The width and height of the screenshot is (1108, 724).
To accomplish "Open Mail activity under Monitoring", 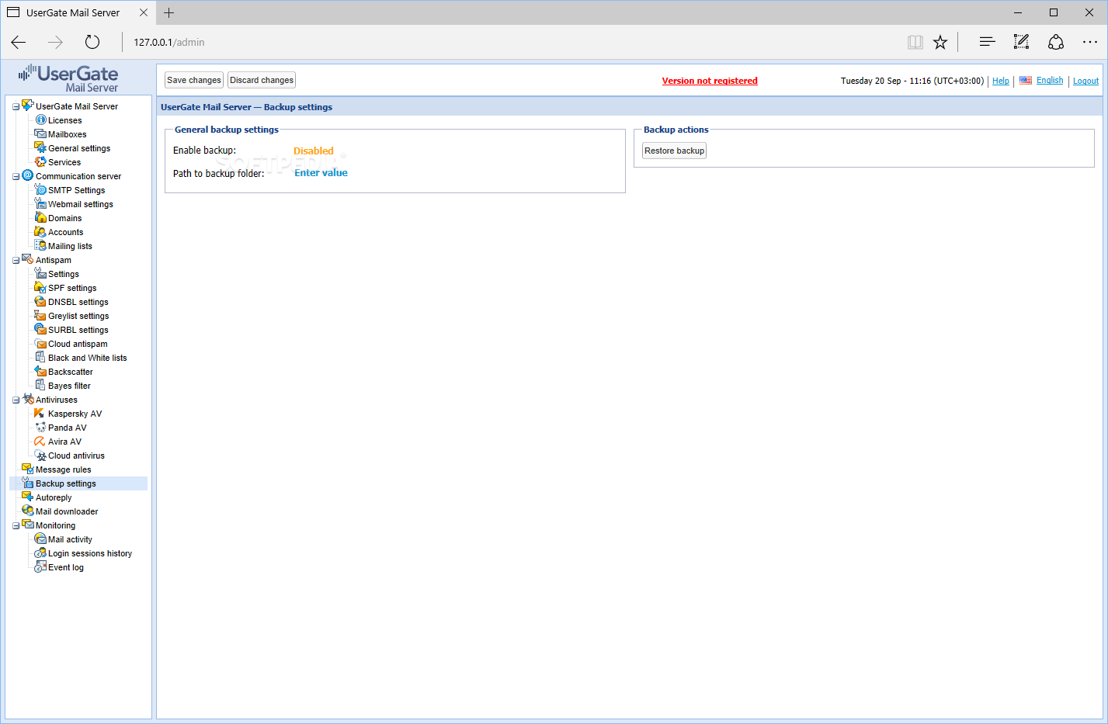I will (x=70, y=539).
